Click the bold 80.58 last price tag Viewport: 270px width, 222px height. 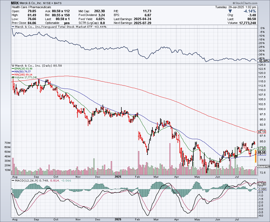point(262,152)
